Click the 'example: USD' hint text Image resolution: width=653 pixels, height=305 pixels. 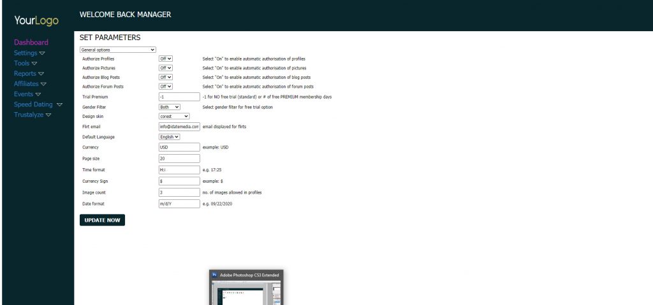pos(216,147)
